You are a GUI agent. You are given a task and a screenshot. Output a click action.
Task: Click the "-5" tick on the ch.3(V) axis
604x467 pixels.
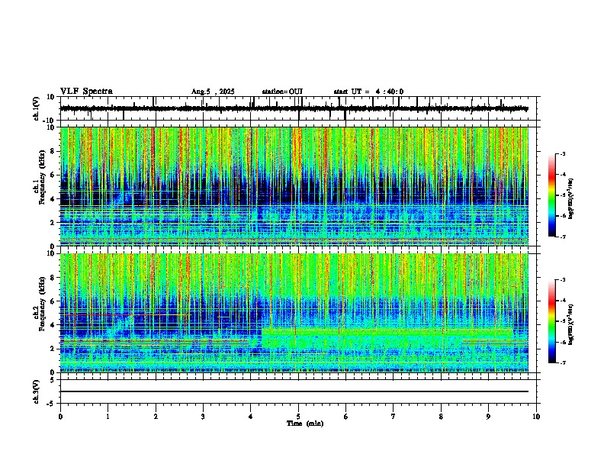51,404
